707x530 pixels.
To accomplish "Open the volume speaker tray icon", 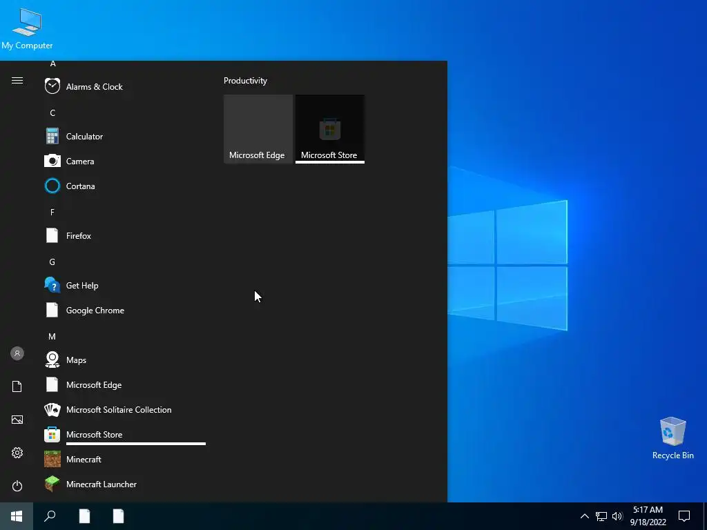I will click(617, 516).
